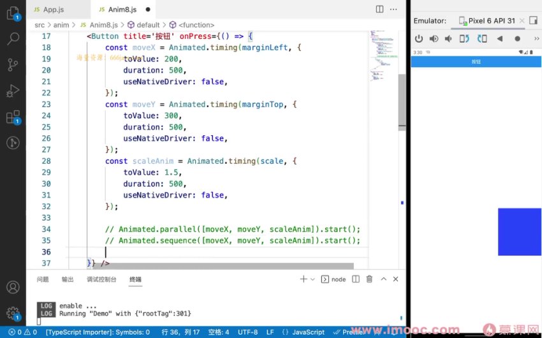Delete the terminal with trash icon
The image size is (542, 338).
click(x=369, y=279)
